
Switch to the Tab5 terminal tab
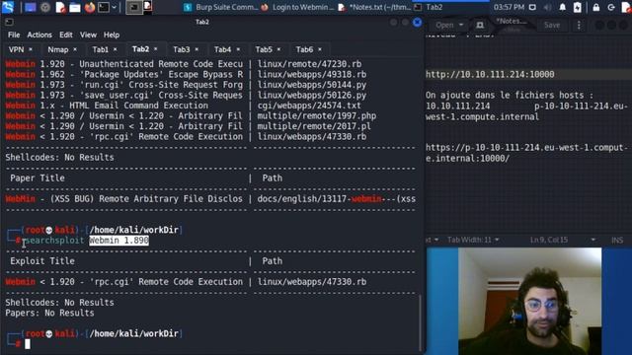264,49
